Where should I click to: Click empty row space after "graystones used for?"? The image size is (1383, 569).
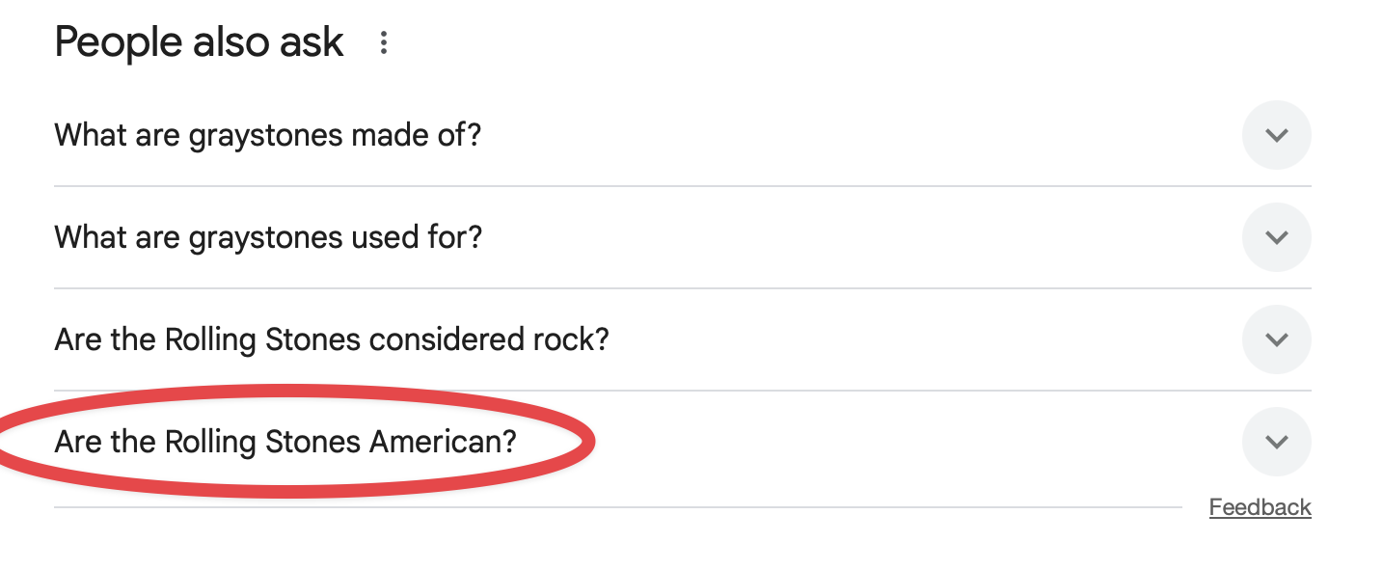tap(849, 237)
